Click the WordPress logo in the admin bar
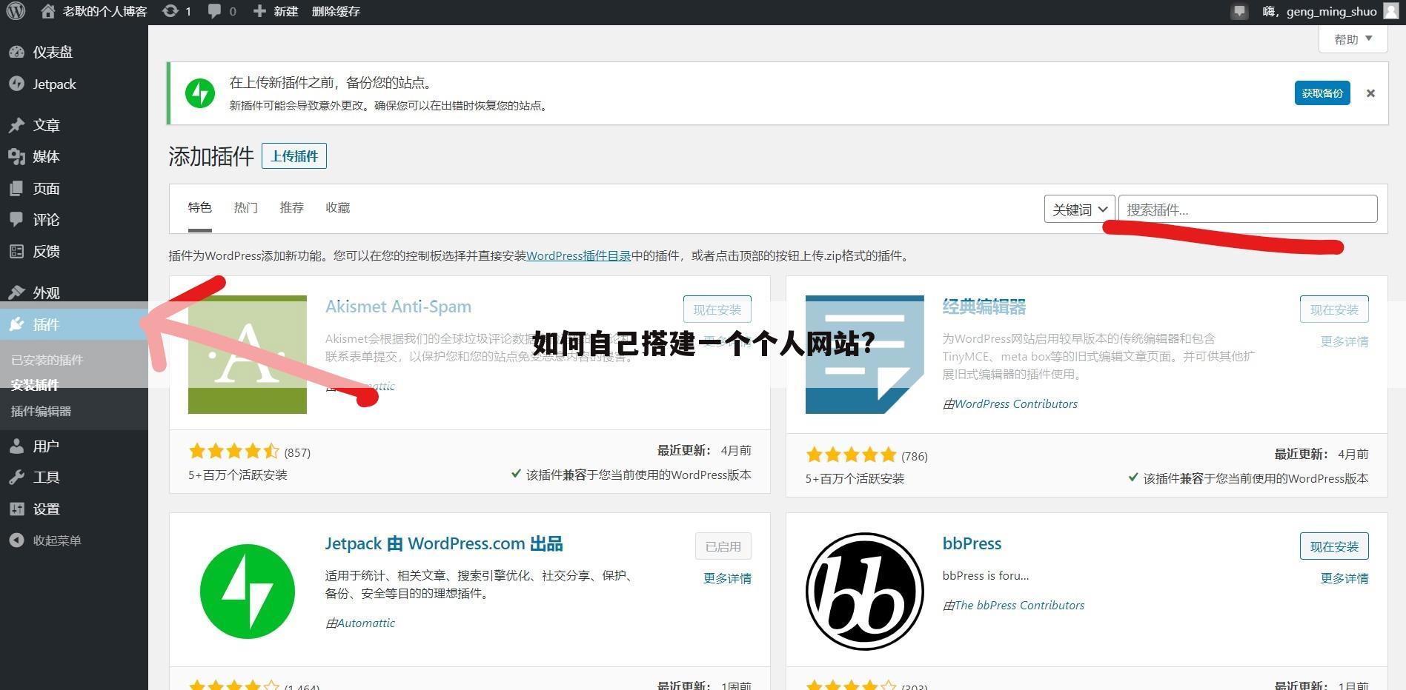 16,11
